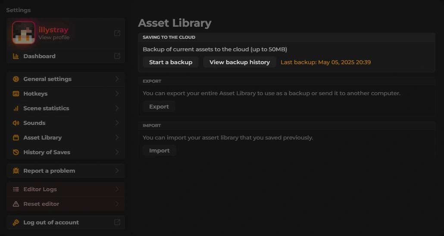Expand the Hotkeys chevron arrow

click(117, 93)
